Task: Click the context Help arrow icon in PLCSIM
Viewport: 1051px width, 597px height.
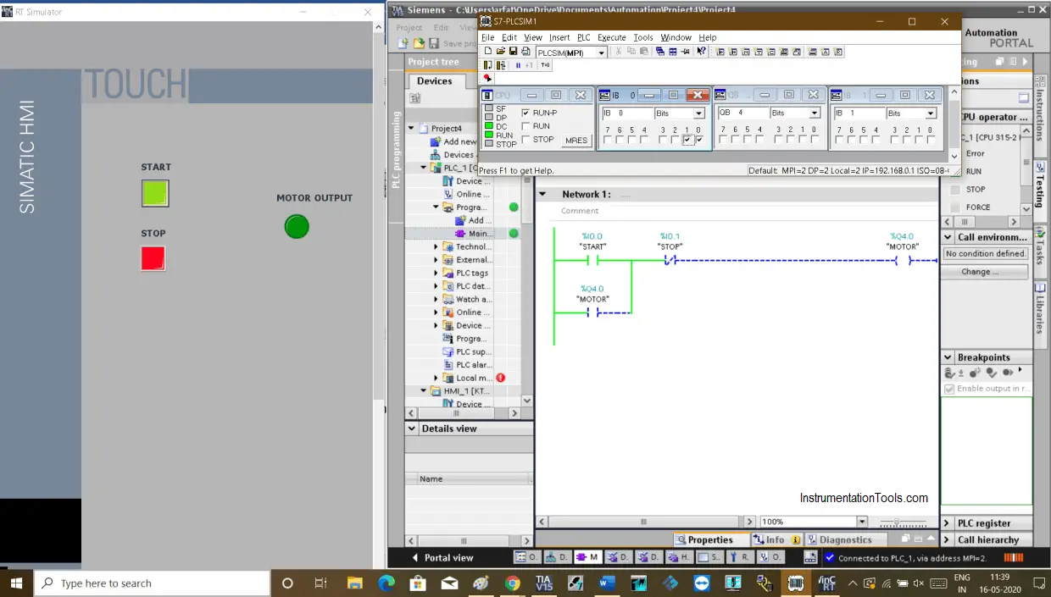Action: click(701, 52)
